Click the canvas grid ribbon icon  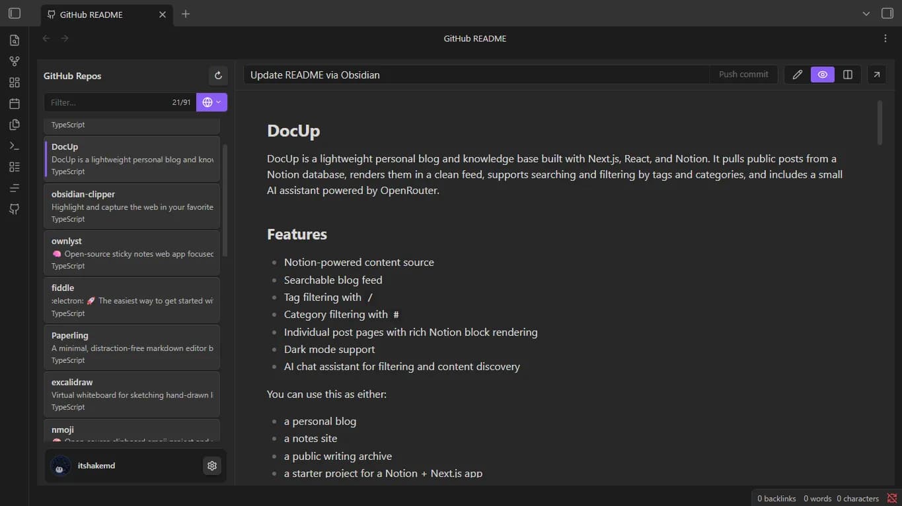pyautogui.click(x=15, y=82)
